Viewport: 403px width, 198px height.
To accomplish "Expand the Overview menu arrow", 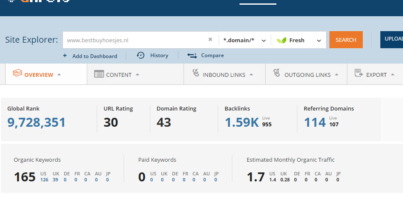I will 59,75.
